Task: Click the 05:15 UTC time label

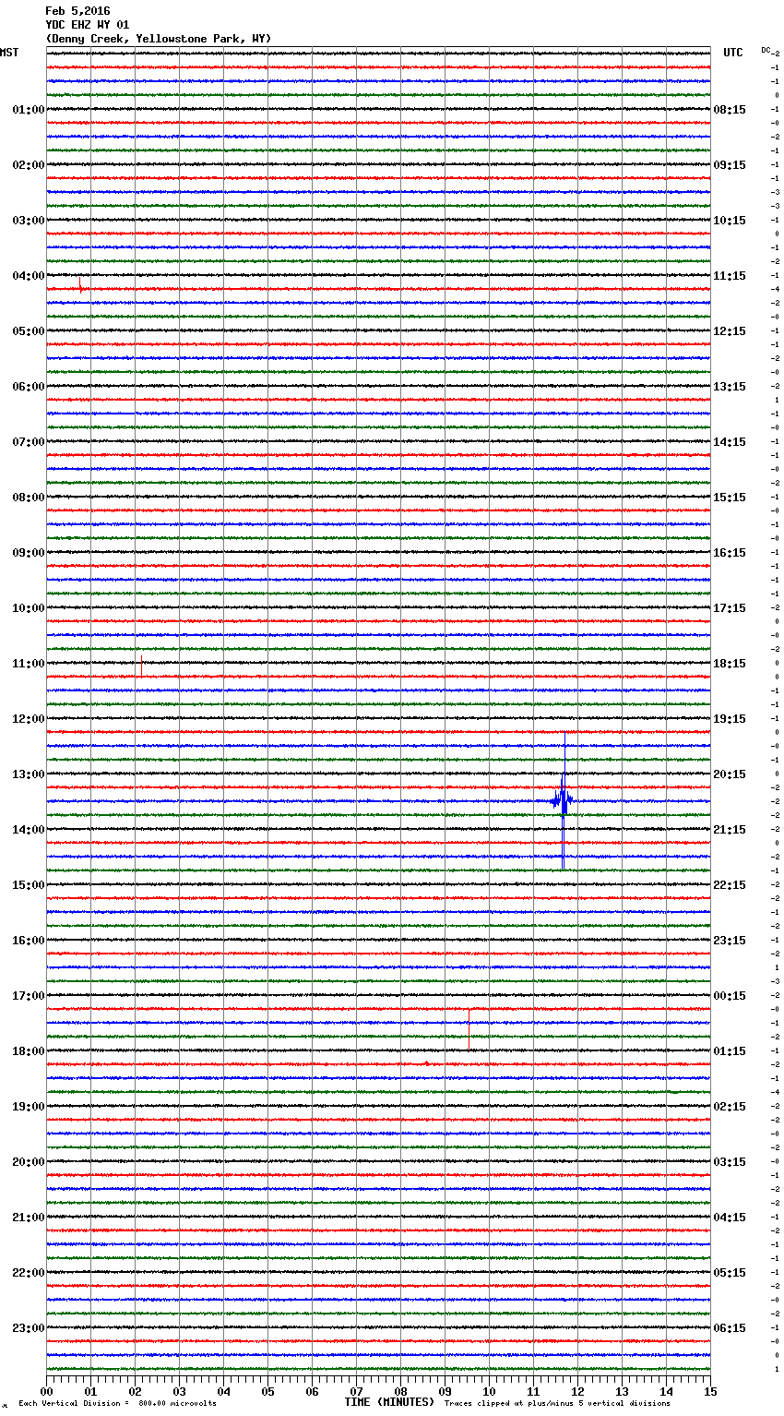Action: 730,1273
